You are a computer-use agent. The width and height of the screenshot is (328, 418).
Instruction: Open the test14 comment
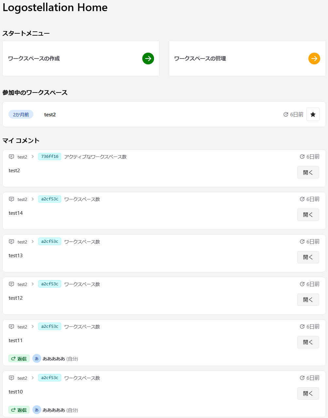[x=308, y=215]
